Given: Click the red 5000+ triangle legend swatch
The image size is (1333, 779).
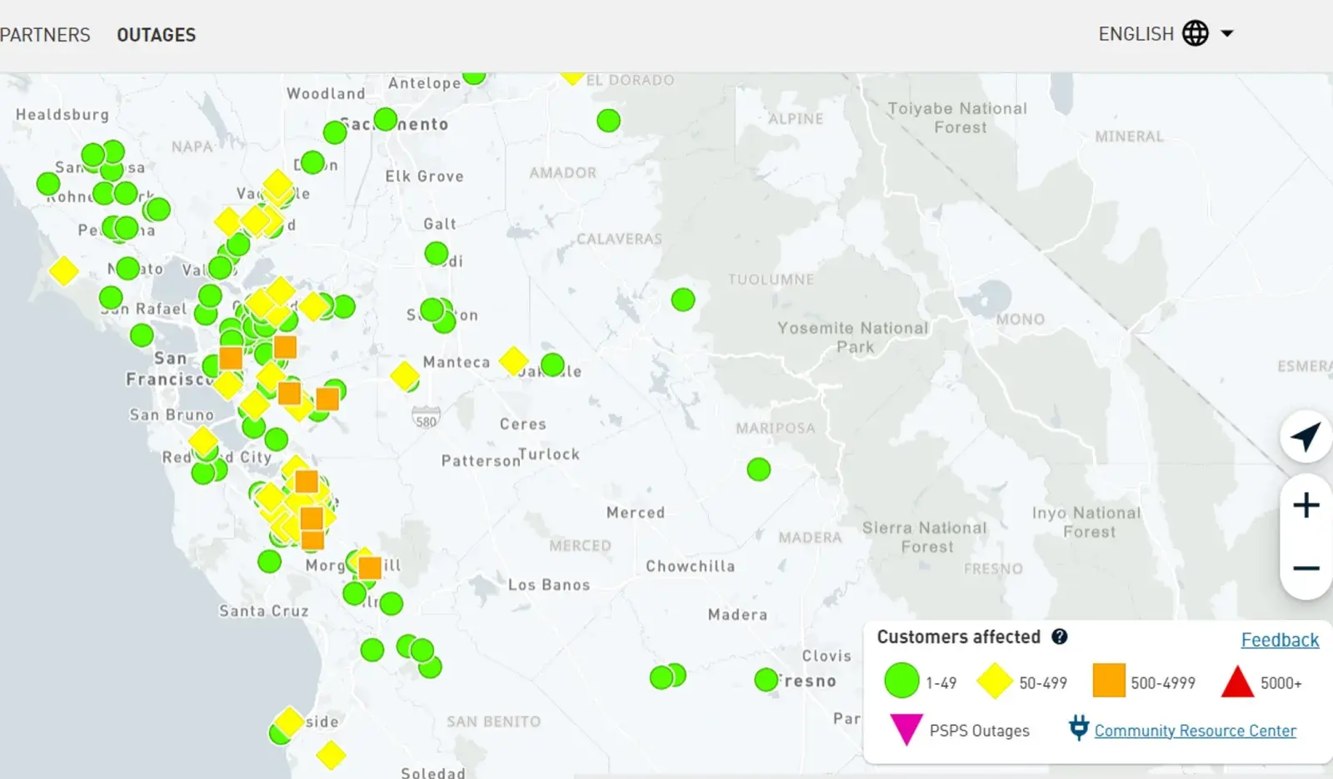Looking at the screenshot, I should click(1237, 682).
